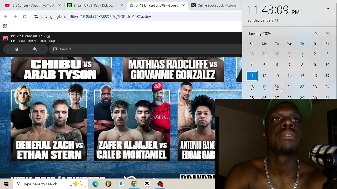The height and width of the screenshot is (189, 337).
Task: Download the br 12 full card image
Action: click(x=8, y=49)
